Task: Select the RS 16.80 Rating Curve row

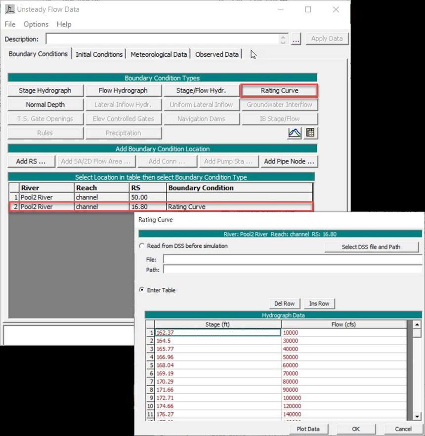Action: point(161,207)
